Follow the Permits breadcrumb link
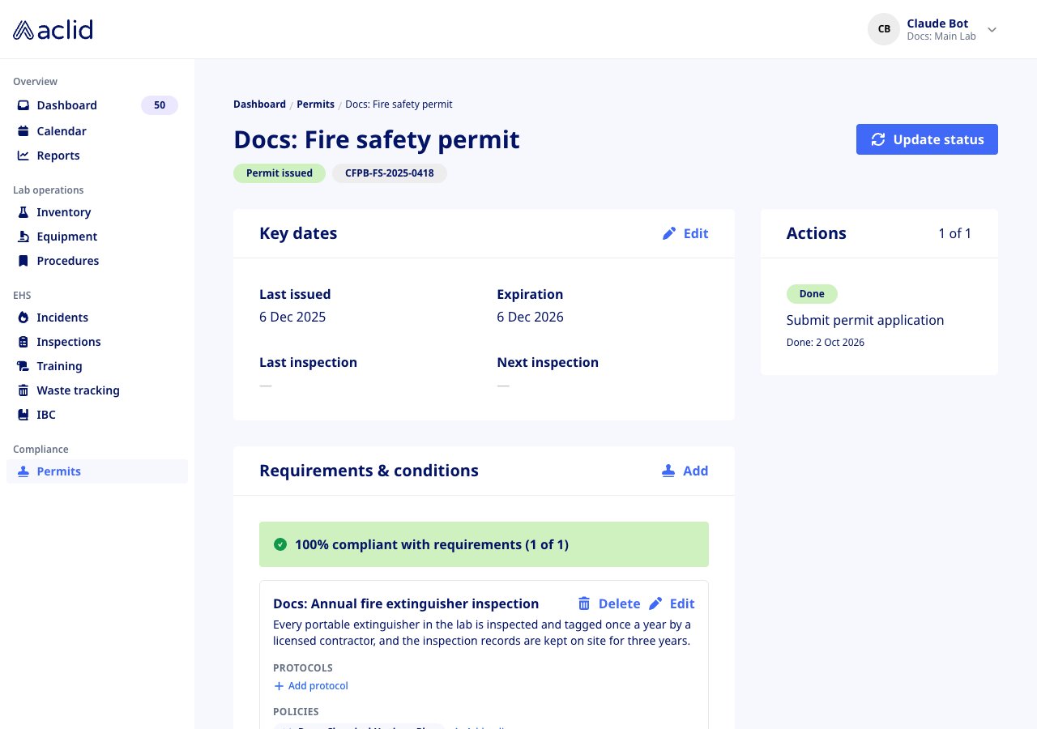1037x729 pixels. coord(315,104)
